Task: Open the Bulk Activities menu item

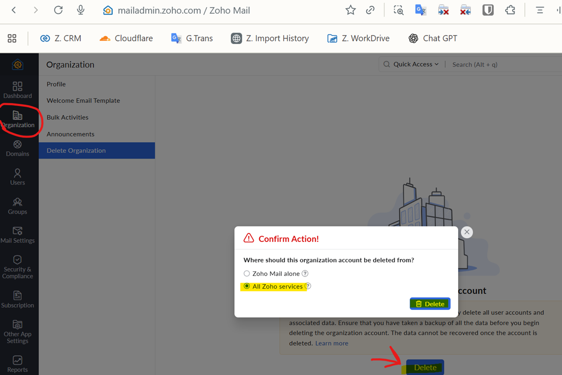Action: point(67,117)
